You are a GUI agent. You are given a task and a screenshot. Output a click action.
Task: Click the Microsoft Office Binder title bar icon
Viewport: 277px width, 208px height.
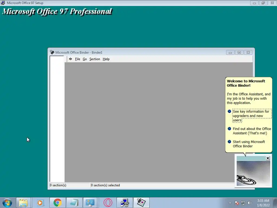point(52,52)
